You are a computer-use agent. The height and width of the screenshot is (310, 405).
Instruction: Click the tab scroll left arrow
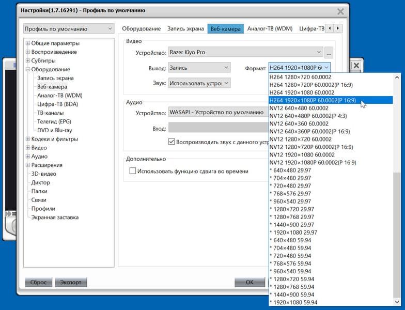(330, 28)
